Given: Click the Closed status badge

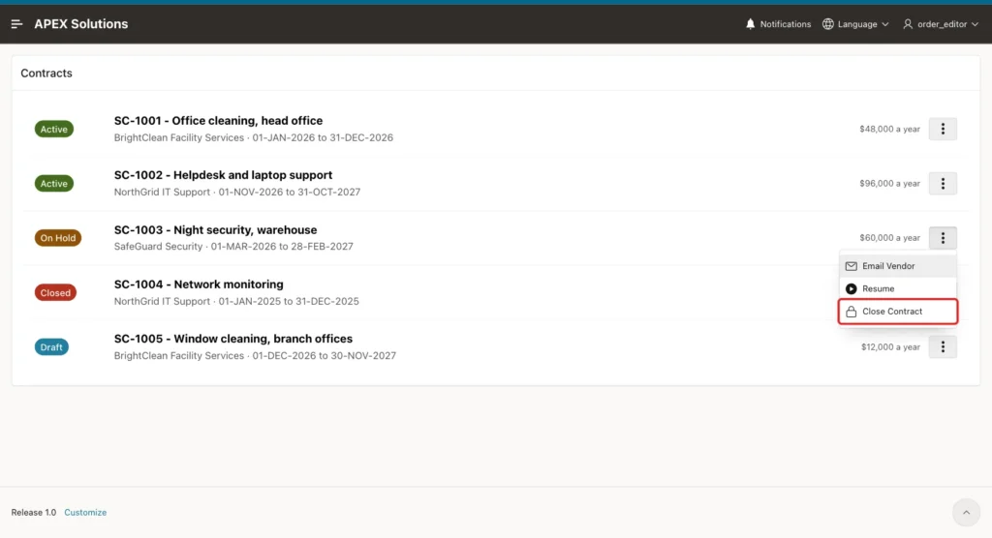Looking at the screenshot, I should [x=55, y=293].
